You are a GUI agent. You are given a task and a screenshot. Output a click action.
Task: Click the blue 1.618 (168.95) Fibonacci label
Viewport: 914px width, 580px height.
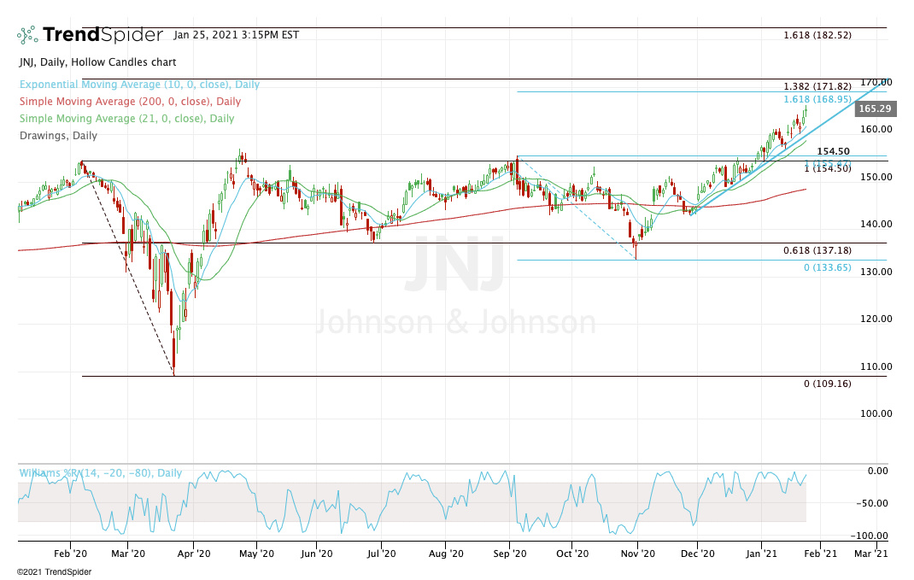(x=817, y=99)
